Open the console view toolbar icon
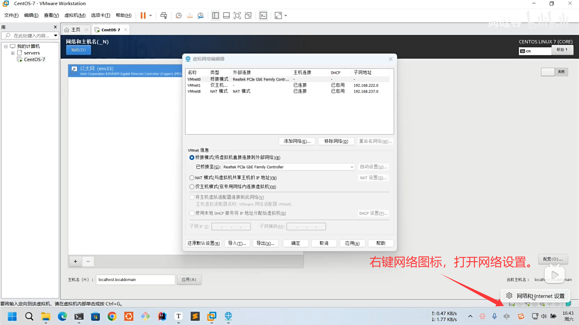579x325 pixels. (x=263, y=16)
